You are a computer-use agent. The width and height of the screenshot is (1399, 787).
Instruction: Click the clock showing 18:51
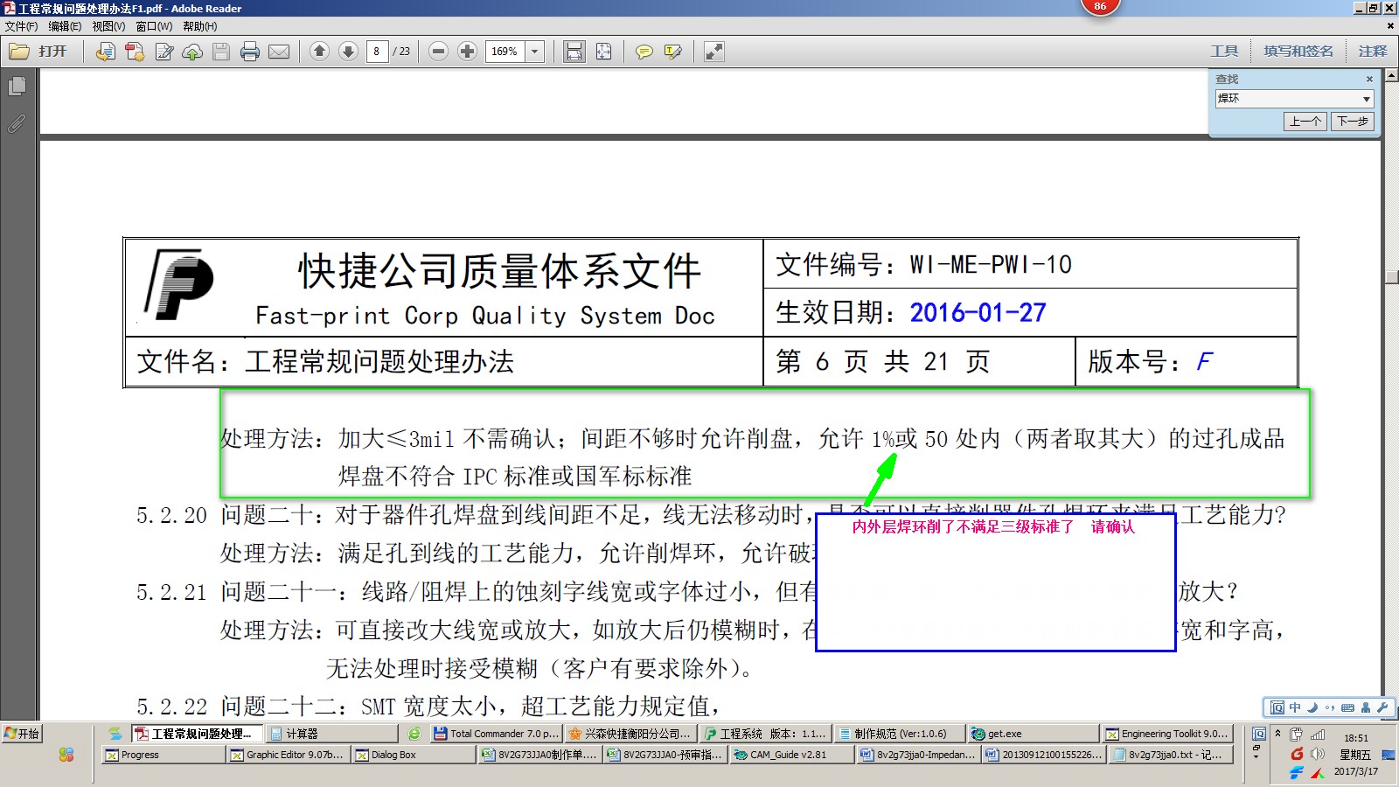tap(1356, 738)
